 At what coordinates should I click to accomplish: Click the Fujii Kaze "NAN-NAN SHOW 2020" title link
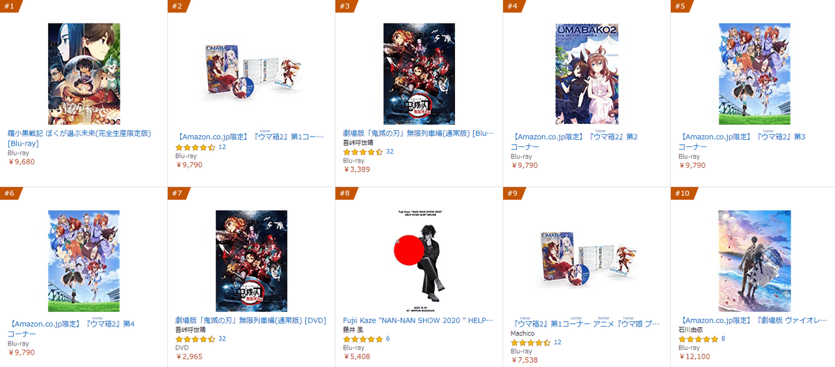coord(418,320)
